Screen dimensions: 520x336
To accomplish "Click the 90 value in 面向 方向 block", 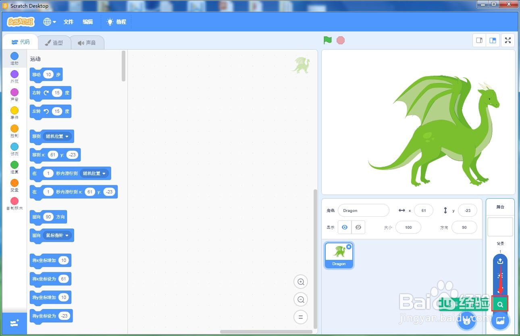I will tap(48, 217).
